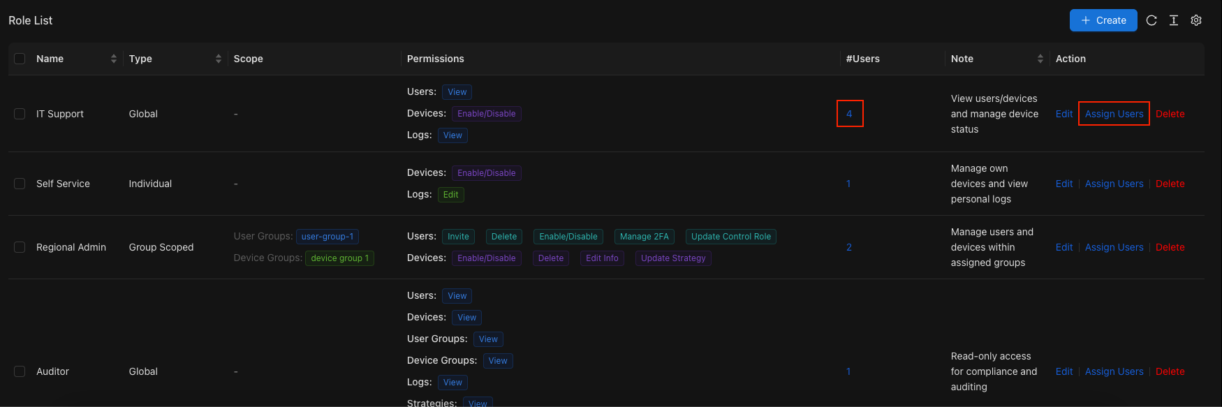Screen dimensions: 1222x407
Task: Select the Auditor role name
Action: 53,371
